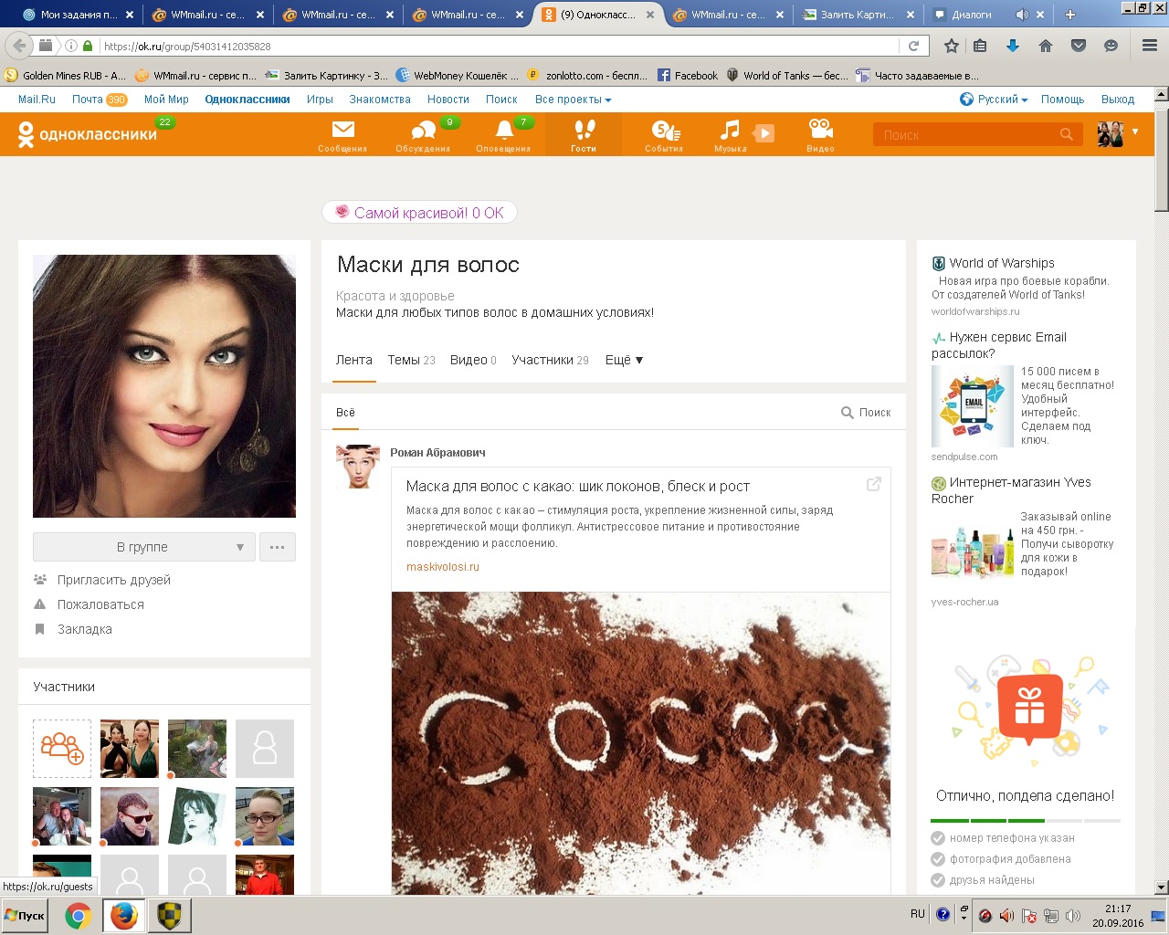Image resolution: width=1169 pixels, height=935 pixels.
Task: Bookmark this page with the star icon
Action: [952, 46]
